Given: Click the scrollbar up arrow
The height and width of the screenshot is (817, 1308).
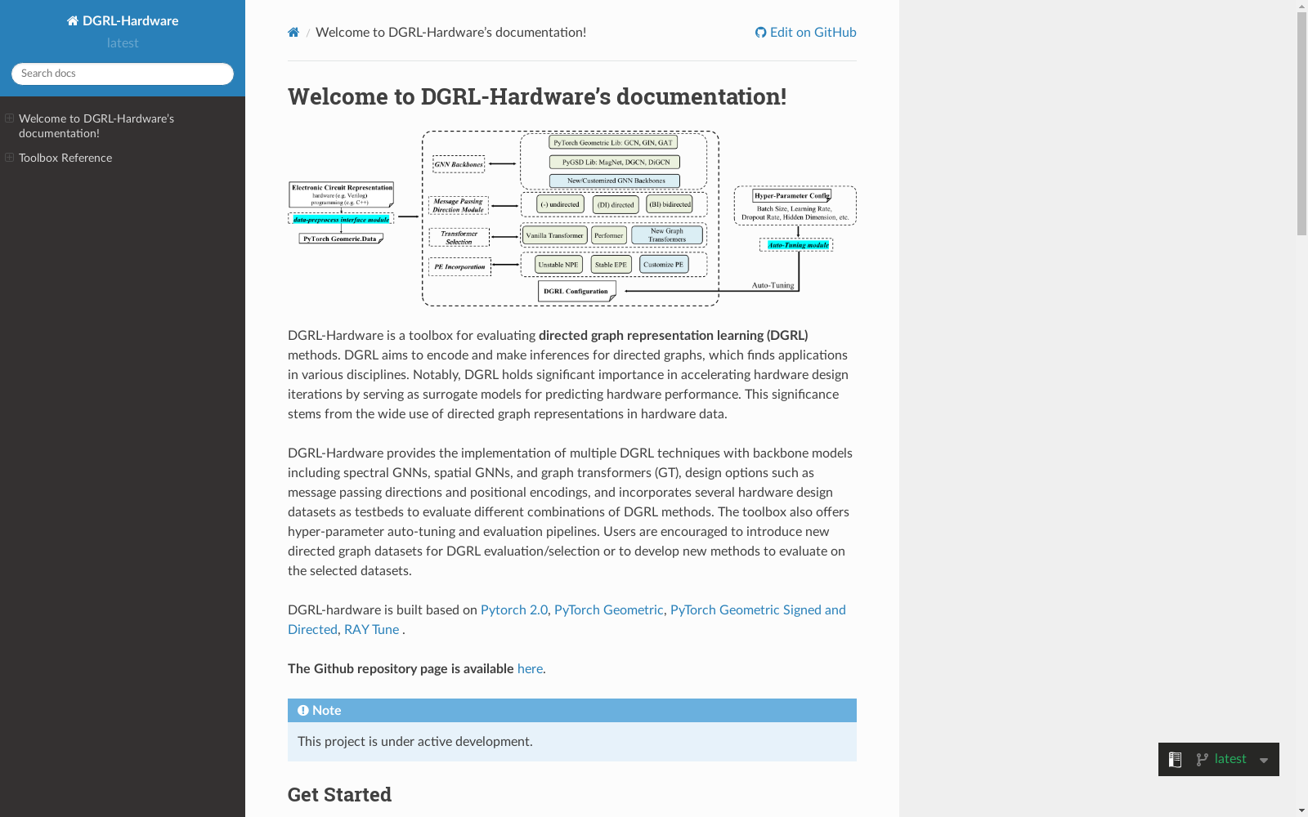Looking at the screenshot, I should pos(1301,6).
